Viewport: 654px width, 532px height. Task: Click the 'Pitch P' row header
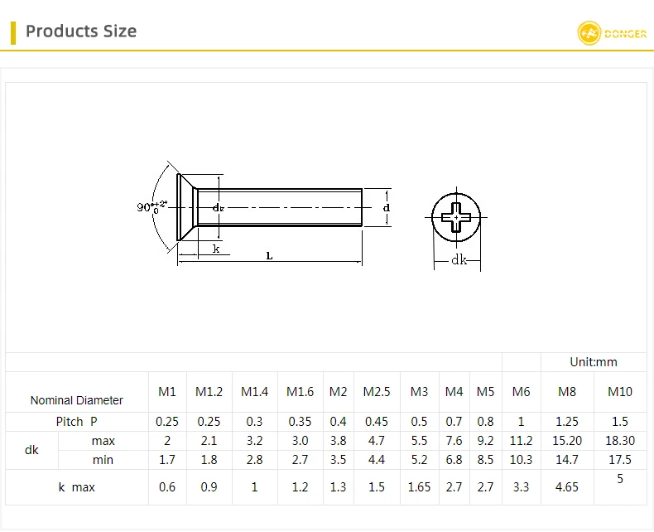point(77,422)
